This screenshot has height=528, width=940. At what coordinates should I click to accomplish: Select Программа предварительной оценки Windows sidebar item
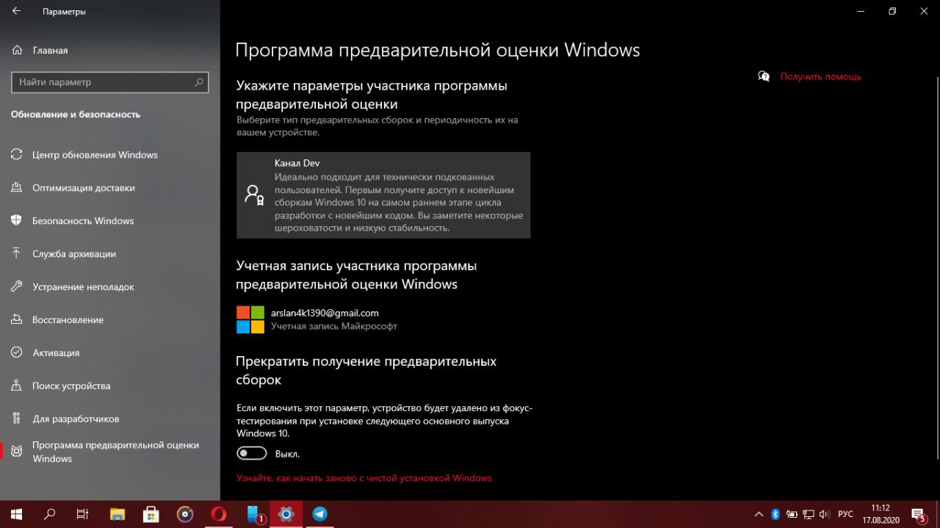(110, 452)
